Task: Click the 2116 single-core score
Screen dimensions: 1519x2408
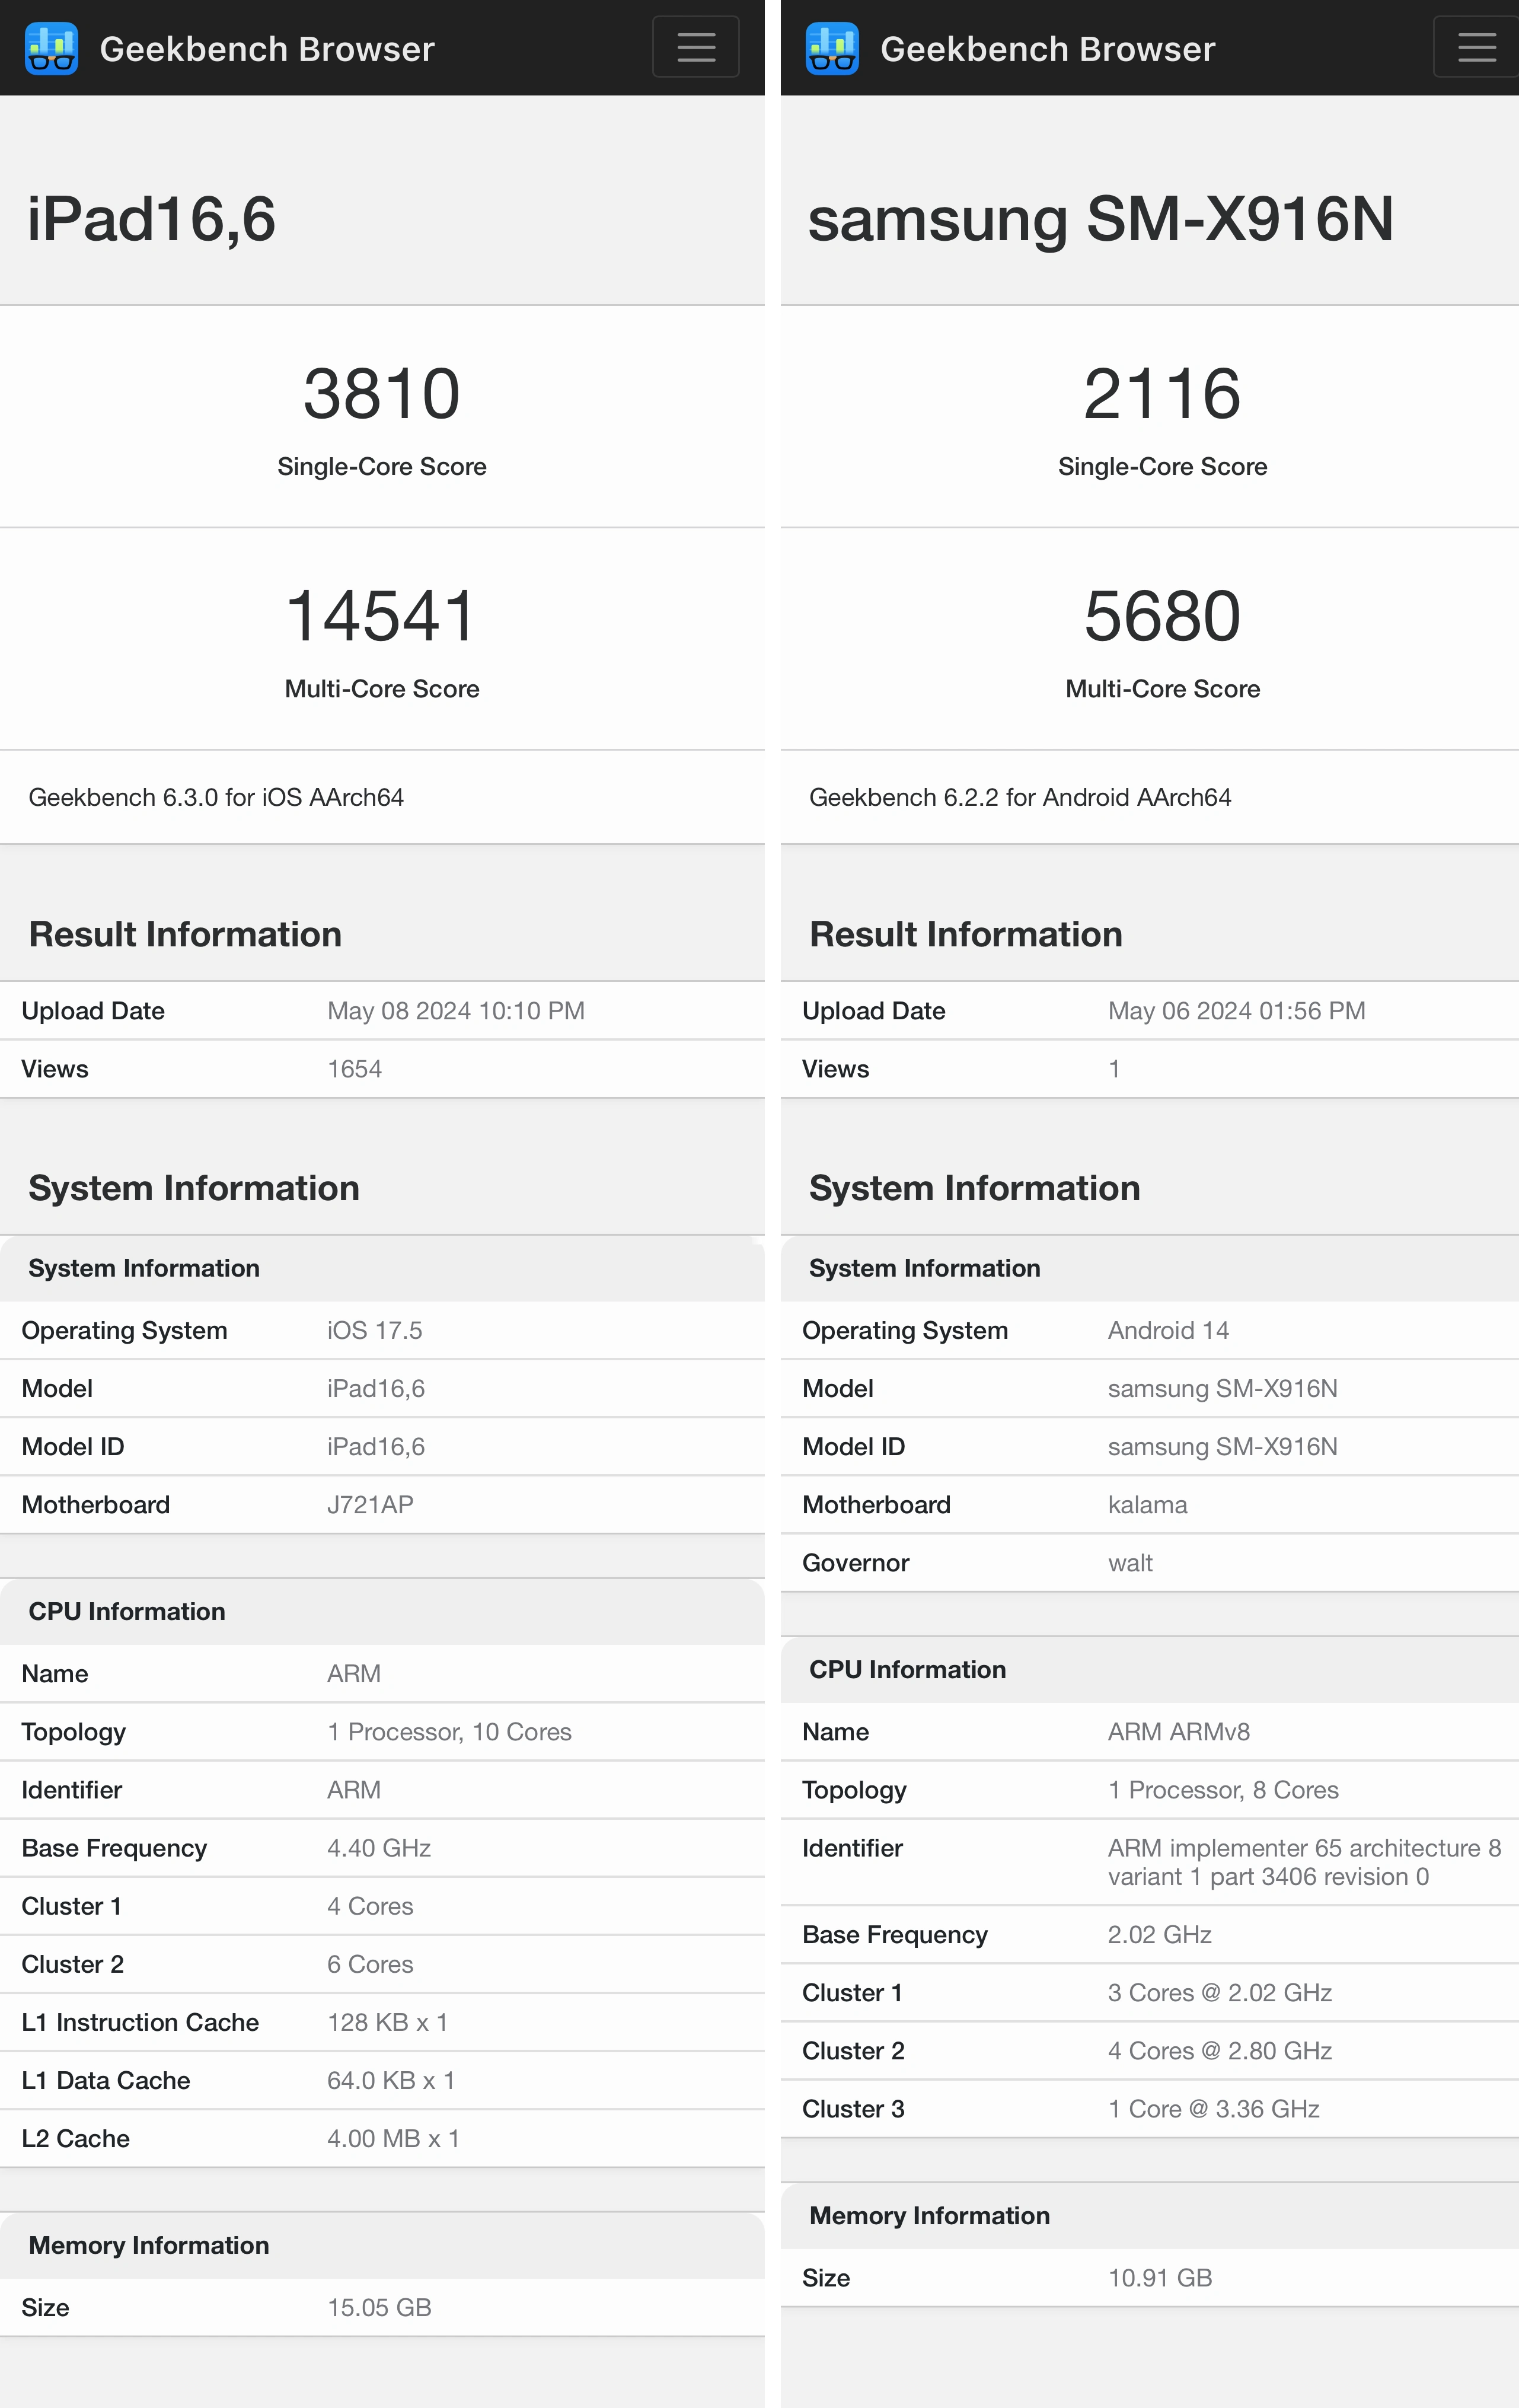Action: click(1162, 394)
